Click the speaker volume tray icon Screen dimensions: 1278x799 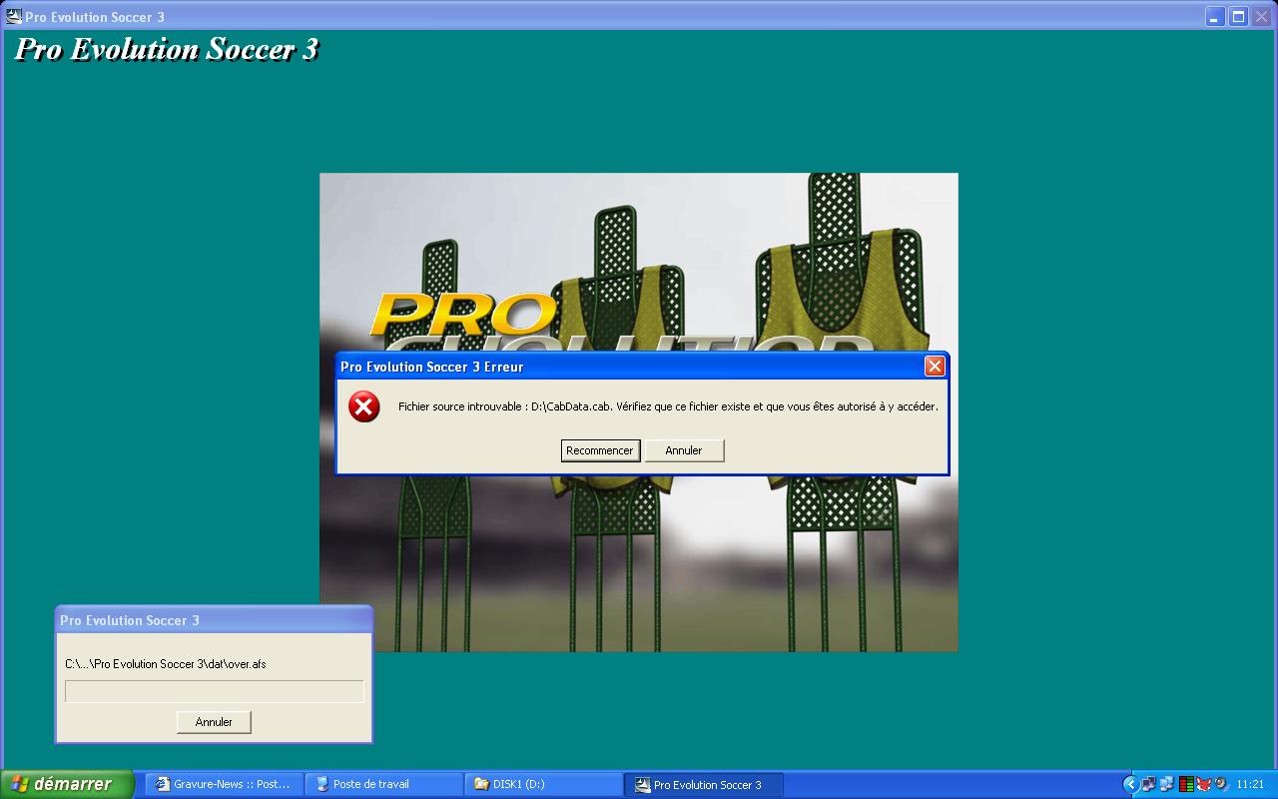pyautogui.click(x=1220, y=785)
